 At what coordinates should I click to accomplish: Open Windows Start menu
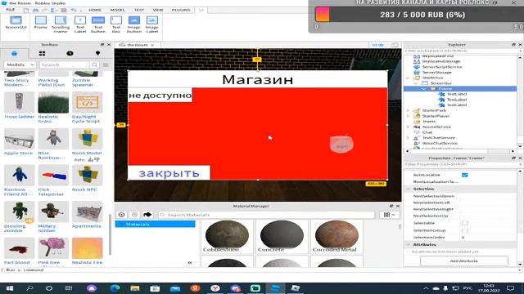click(x=9, y=288)
